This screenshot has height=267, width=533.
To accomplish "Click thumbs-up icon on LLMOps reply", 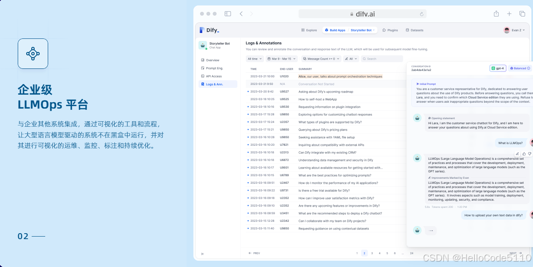I will (x=524, y=154).
